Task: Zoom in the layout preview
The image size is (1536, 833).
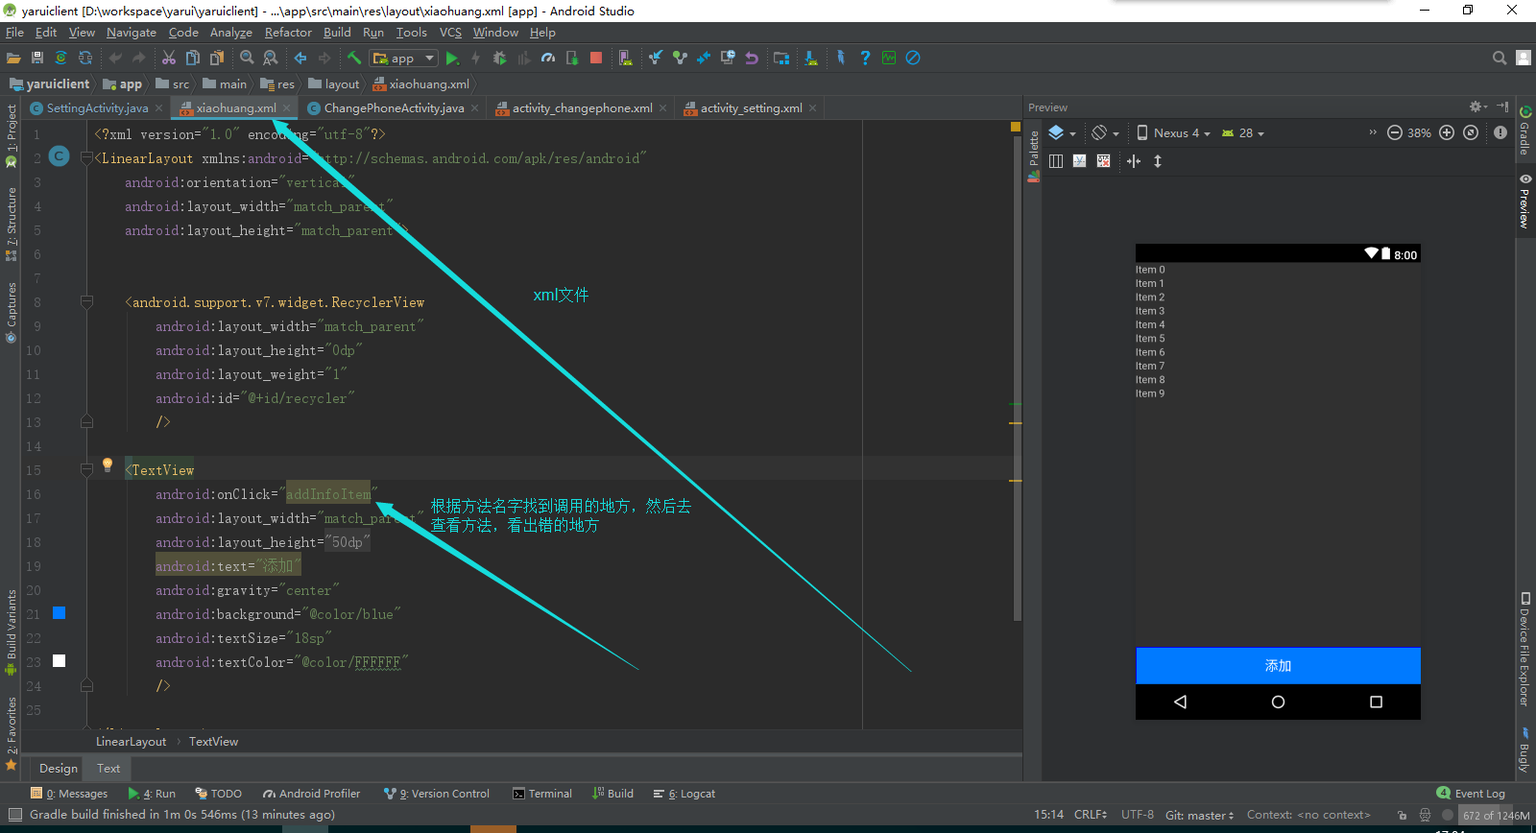Action: point(1447,132)
